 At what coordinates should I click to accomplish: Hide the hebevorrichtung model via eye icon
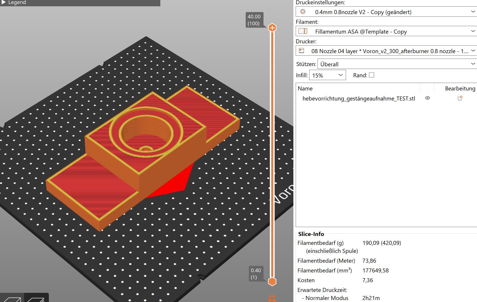click(428, 98)
